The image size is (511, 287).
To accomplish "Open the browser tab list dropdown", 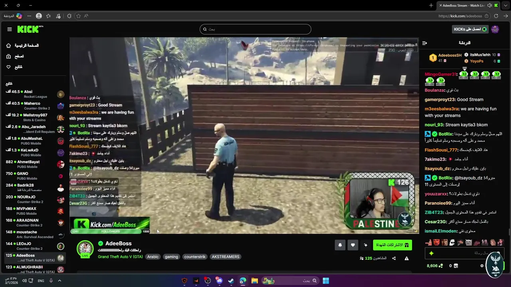I will pos(506,5).
